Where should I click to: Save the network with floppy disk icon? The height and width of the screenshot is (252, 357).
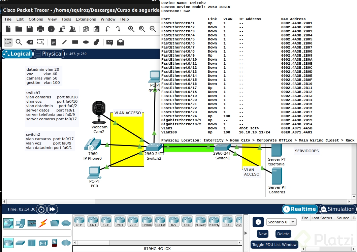click(x=30, y=29)
